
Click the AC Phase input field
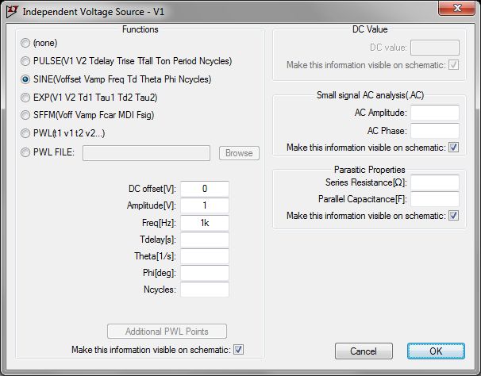point(435,131)
